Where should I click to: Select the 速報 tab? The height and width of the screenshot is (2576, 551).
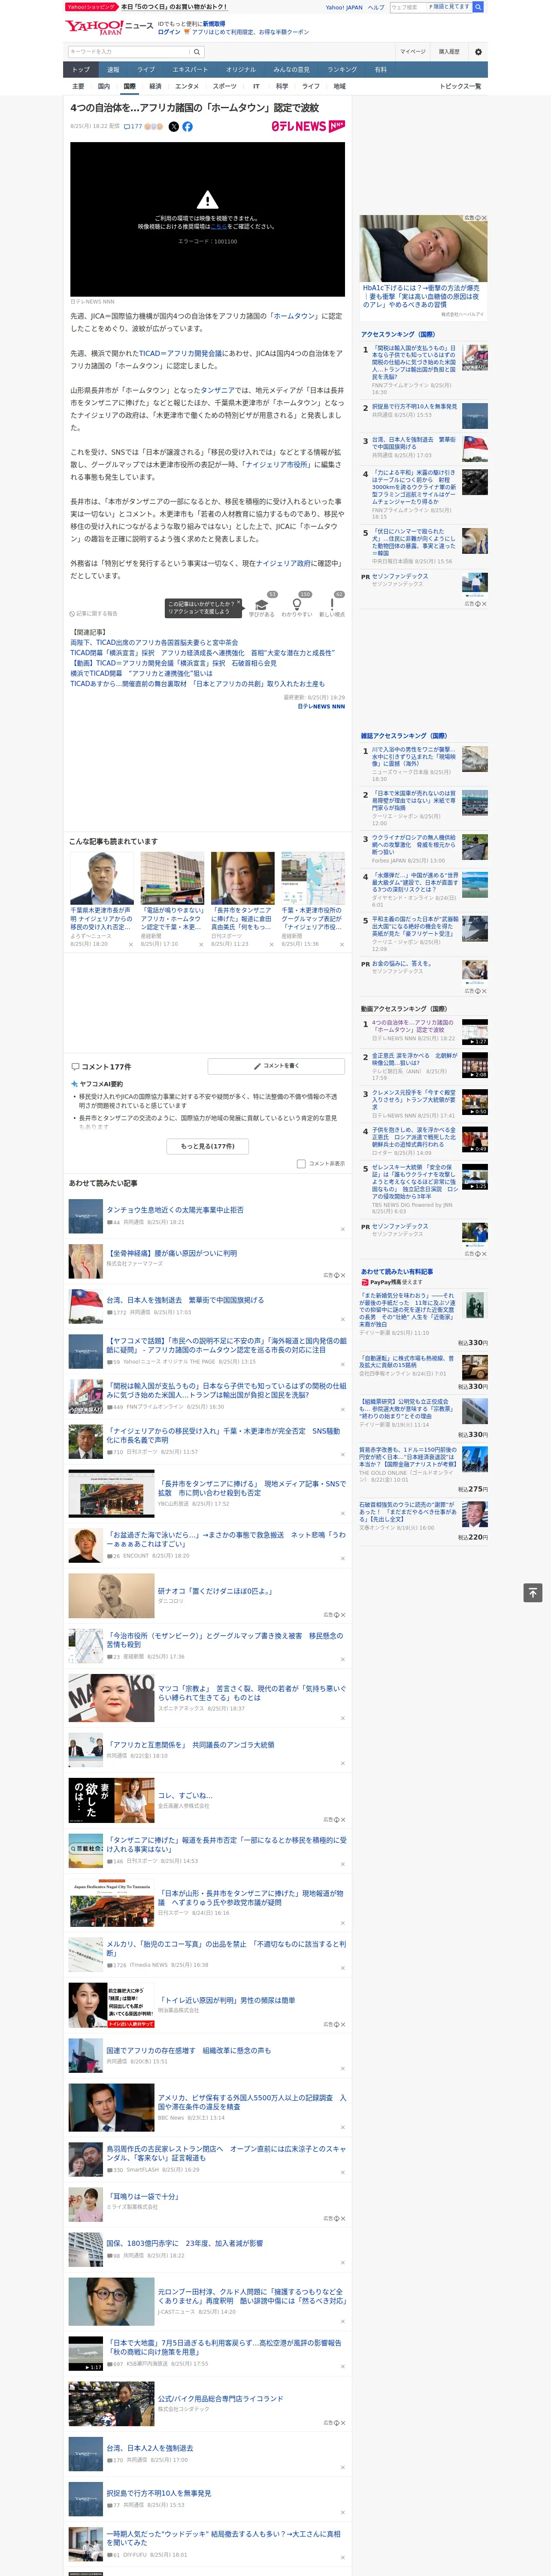click(x=113, y=70)
